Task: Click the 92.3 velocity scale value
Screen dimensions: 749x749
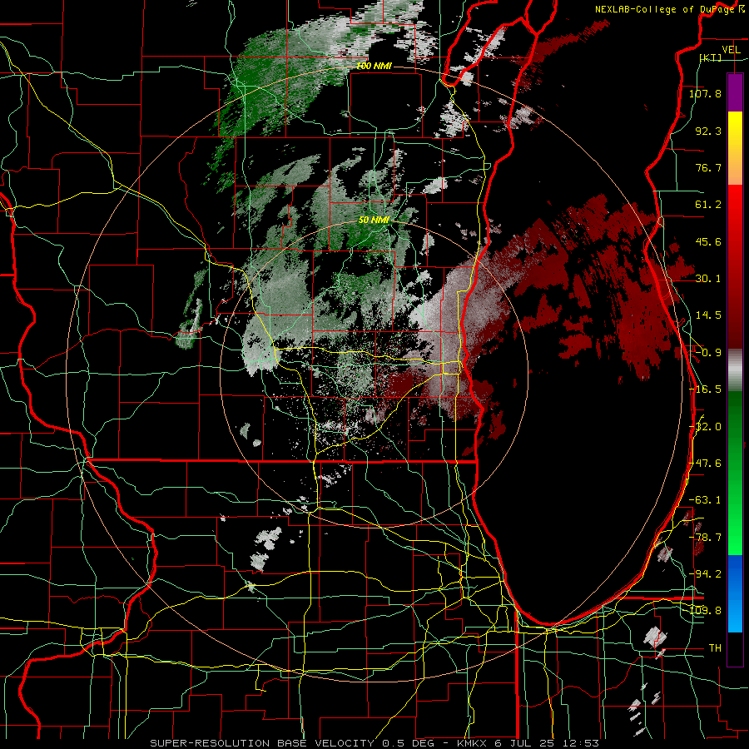Action: click(x=708, y=131)
